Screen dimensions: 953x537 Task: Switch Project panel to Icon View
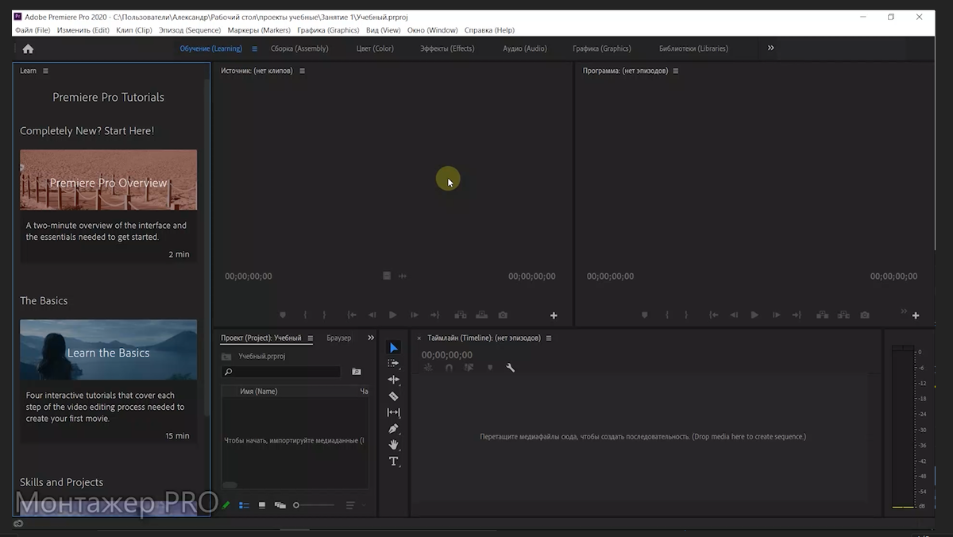click(x=262, y=505)
